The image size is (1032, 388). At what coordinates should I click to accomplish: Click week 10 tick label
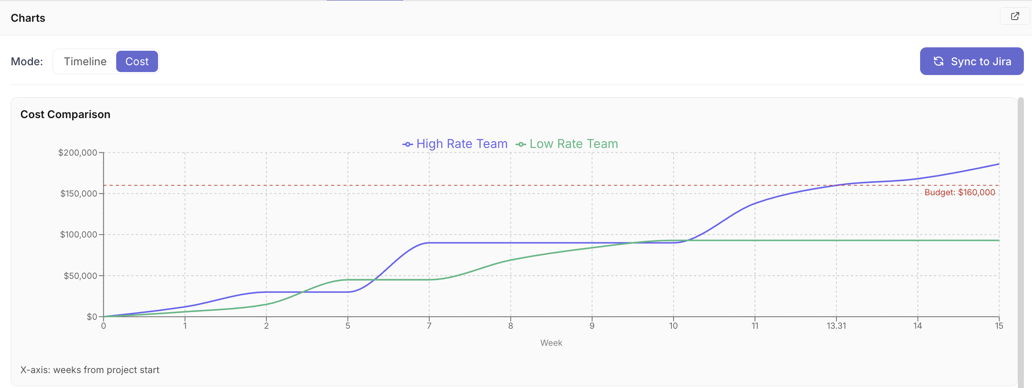(x=673, y=326)
